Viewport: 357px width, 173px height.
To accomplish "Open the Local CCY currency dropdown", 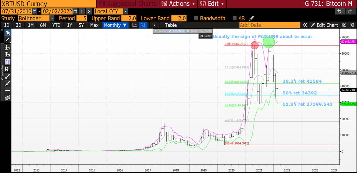I will point(126,11).
